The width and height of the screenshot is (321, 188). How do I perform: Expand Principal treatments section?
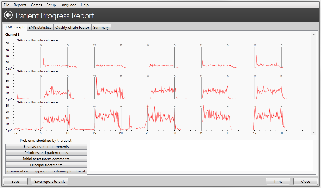click(x=46, y=165)
